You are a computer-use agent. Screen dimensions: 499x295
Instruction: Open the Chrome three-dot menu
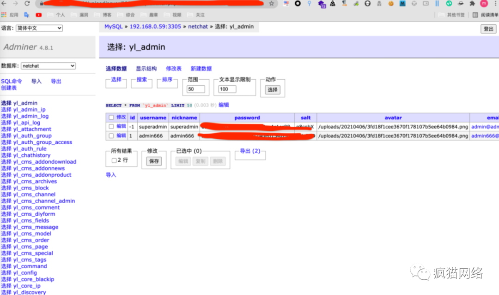coord(495,4)
